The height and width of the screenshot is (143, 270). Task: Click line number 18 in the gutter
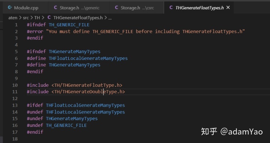[x=15, y=139]
